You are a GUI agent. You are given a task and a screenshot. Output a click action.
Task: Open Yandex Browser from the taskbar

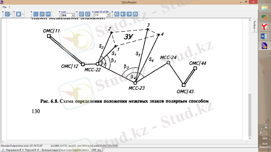(265, 27)
